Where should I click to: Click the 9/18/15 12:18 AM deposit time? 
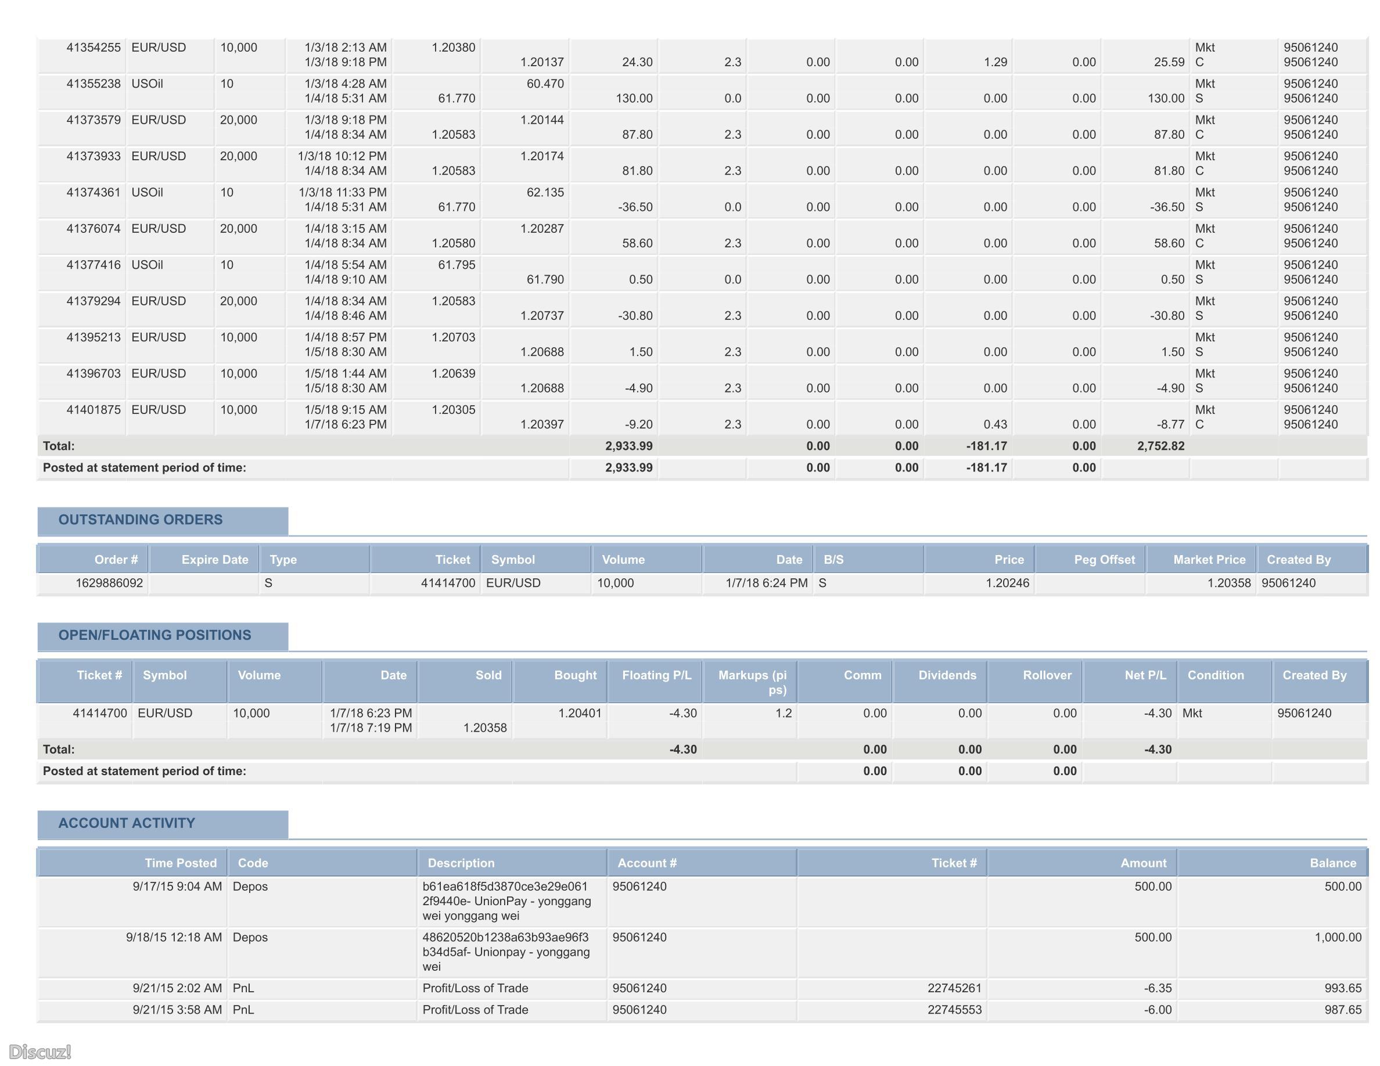point(174,937)
